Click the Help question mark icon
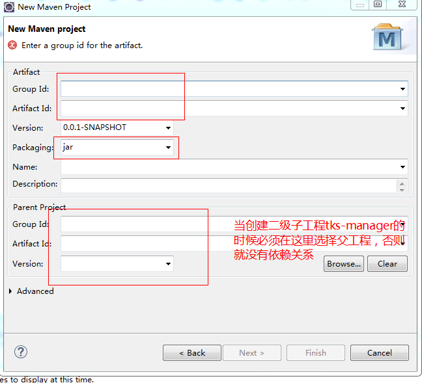 [x=21, y=352]
